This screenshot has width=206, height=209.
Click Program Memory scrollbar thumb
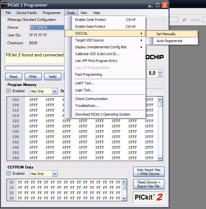160,104
